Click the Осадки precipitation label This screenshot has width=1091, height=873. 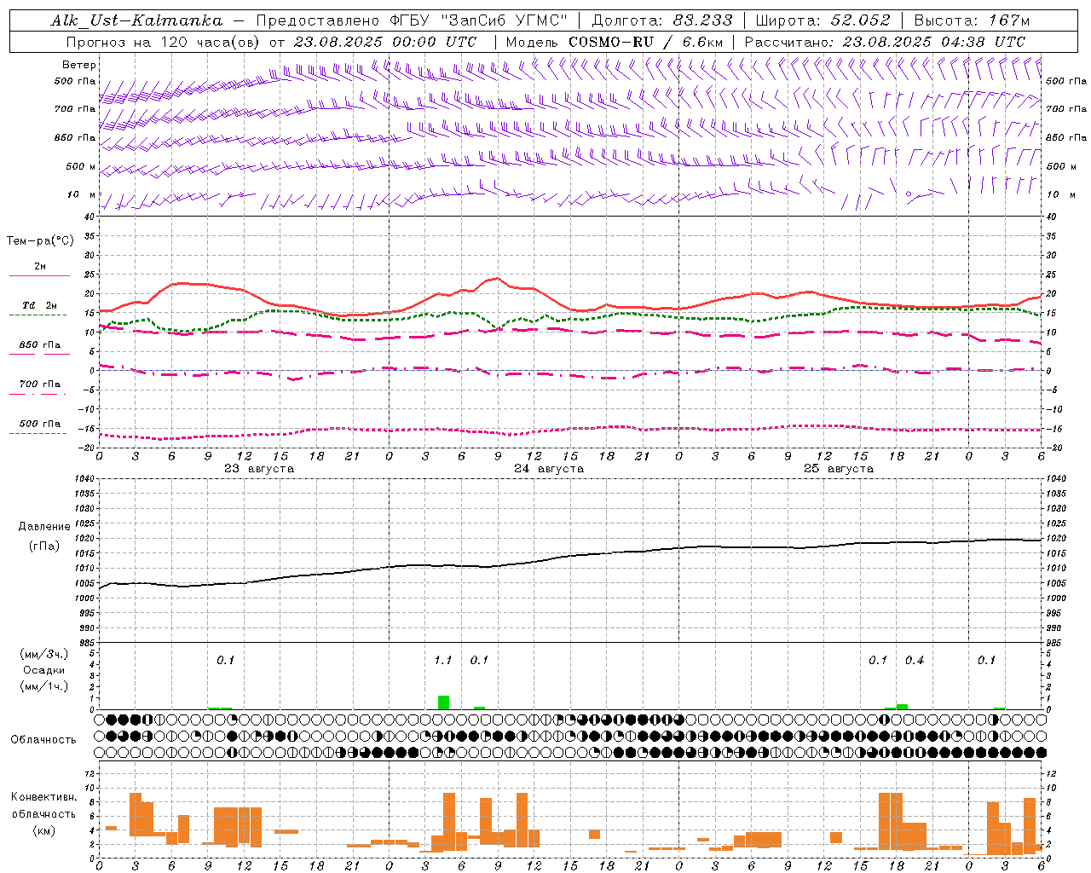[x=44, y=671]
